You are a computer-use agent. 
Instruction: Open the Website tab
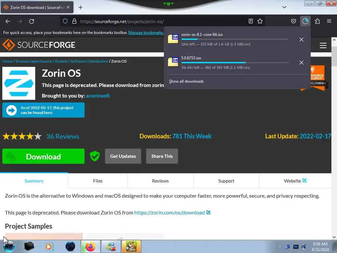(295, 181)
